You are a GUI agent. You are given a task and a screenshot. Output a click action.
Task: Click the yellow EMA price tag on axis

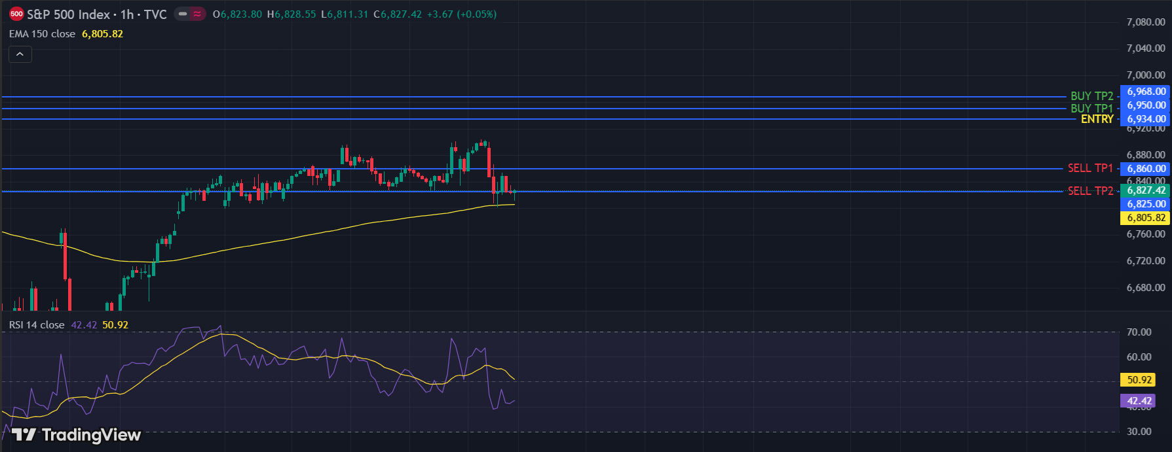pyautogui.click(x=1146, y=218)
